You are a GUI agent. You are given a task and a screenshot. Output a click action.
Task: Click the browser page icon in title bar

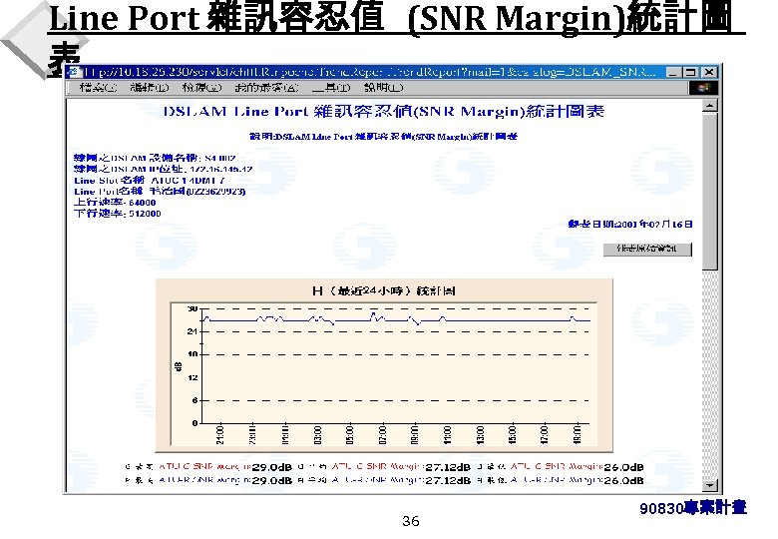[x=75, y=72]
